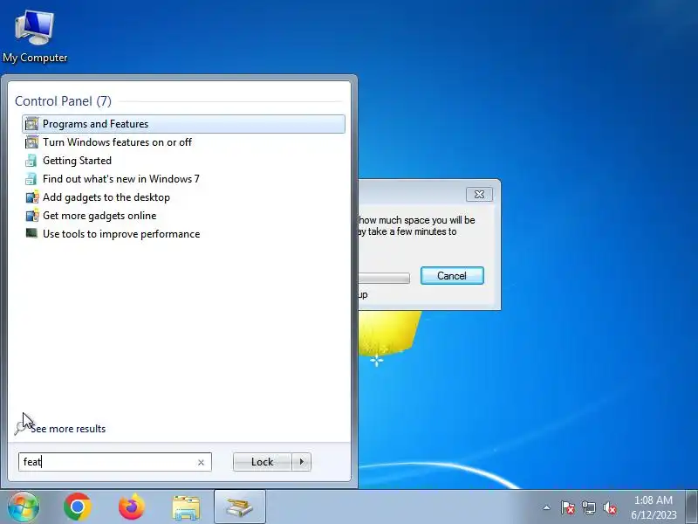This screenshot has height=524, width=698.
Task: Choose Add gadgets to the desktop
Action: point(106,197)
